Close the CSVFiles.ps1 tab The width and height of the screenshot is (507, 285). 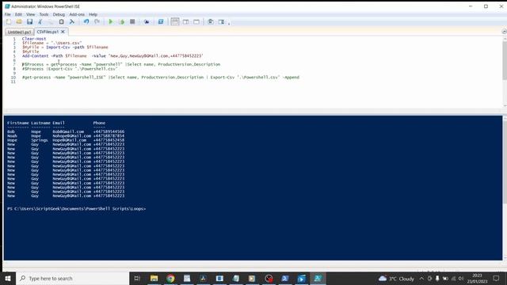tap(63, 32)
